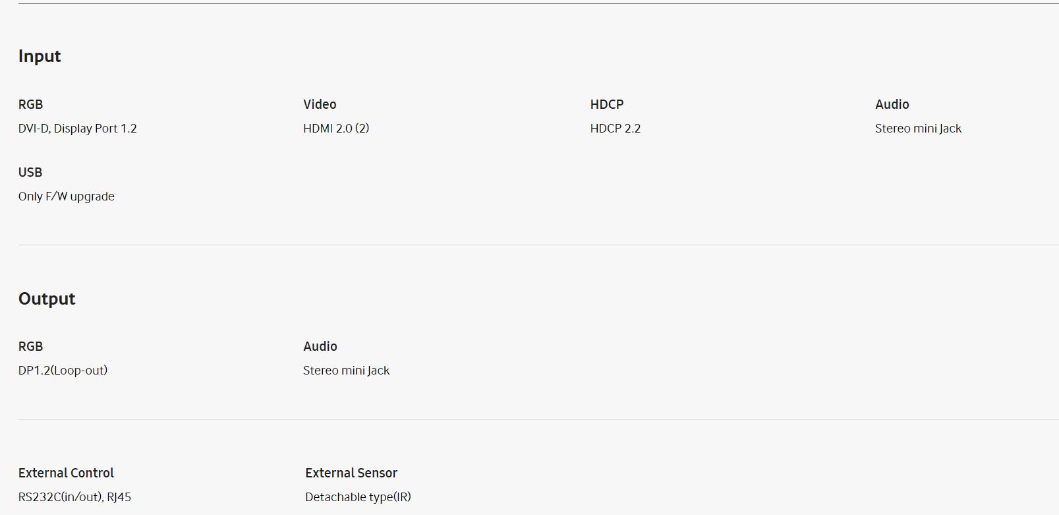Click the Output section heading
Image resolution: width=1059 pixels, height=515 pixels.
[x=47, y=299]
